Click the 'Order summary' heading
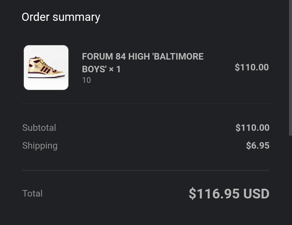This screenshot has height=225, width=292. (61, 17)
